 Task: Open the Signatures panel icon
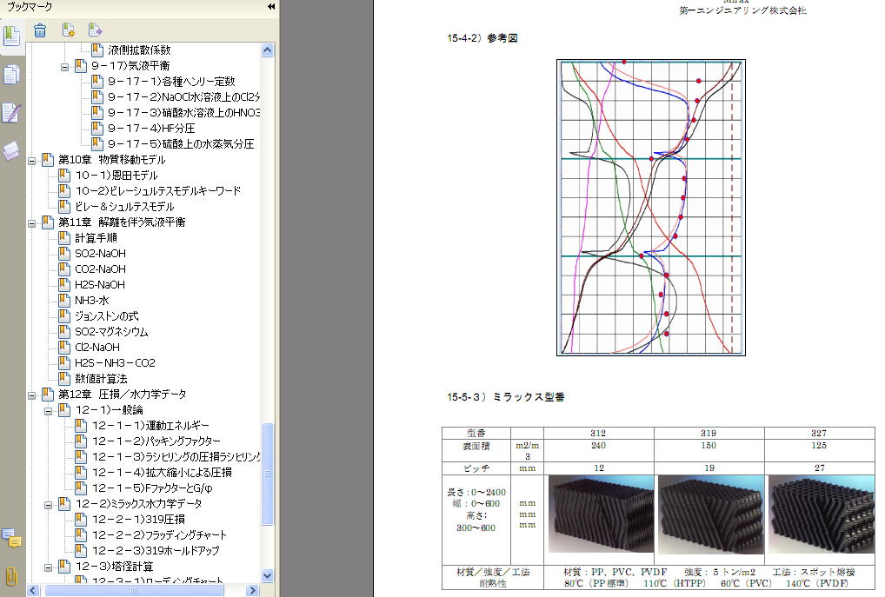[11, 113]
